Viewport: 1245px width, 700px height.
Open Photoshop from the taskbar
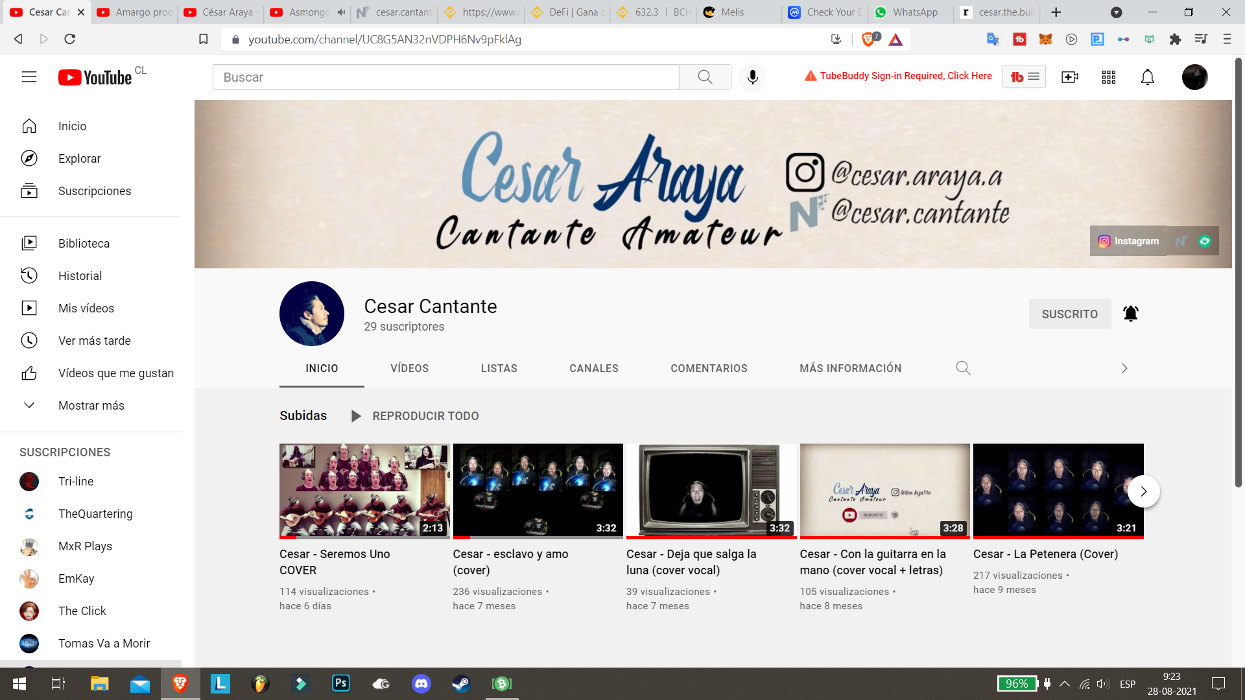click(x=340, y=683)
